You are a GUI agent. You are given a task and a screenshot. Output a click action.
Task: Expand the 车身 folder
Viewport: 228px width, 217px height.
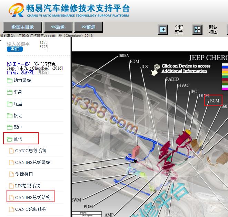(18, 92)
